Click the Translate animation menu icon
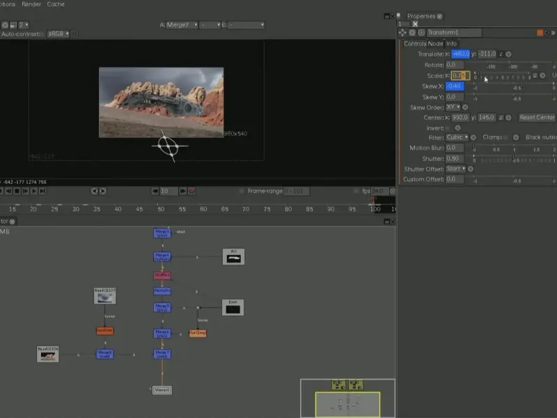The image size is (557, 418). coord(508,54)
